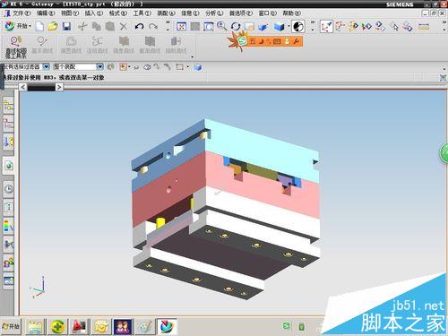Open the 装配 (Assemblies) menu

[167, 13]
